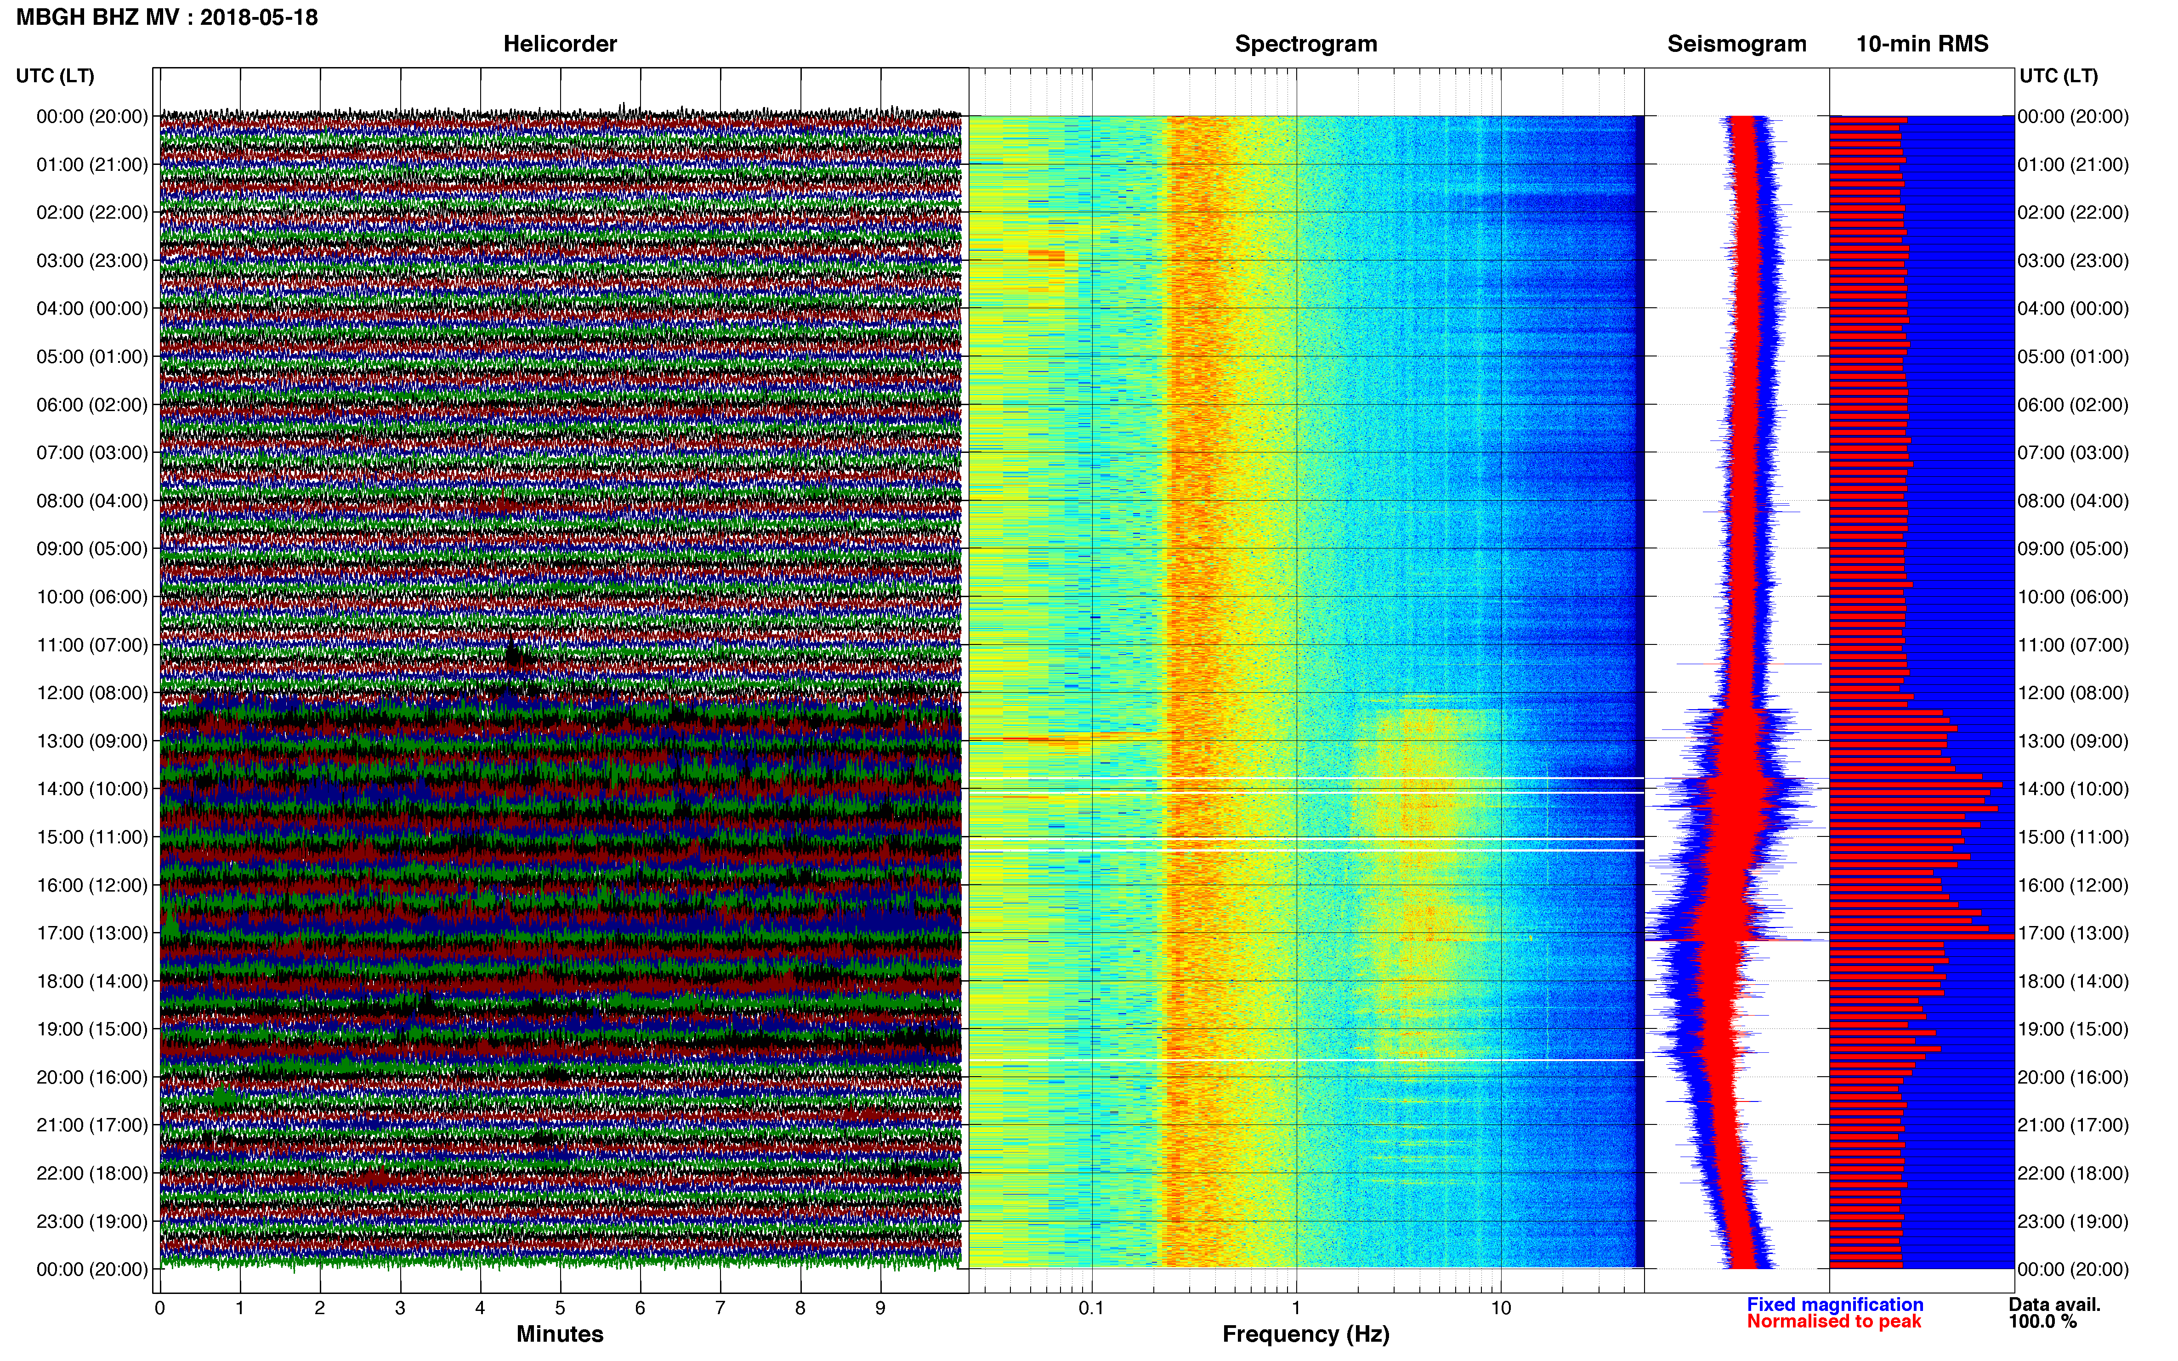
Task: Click the 22:00 (18:00) label beside the RMS panel
Action: (x=2074, y=1174)
